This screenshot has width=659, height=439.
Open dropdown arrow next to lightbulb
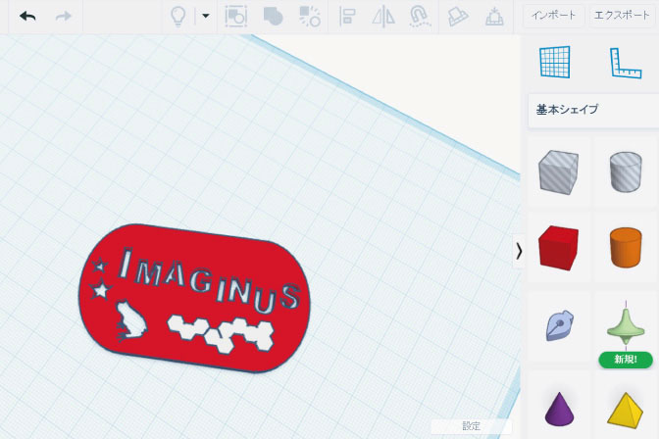(205, 17)
